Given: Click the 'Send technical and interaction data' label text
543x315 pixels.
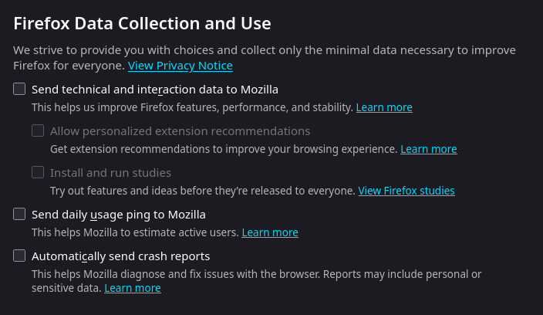Looking at the screenshot, I should pyautogui.click(x=154, y=89).
